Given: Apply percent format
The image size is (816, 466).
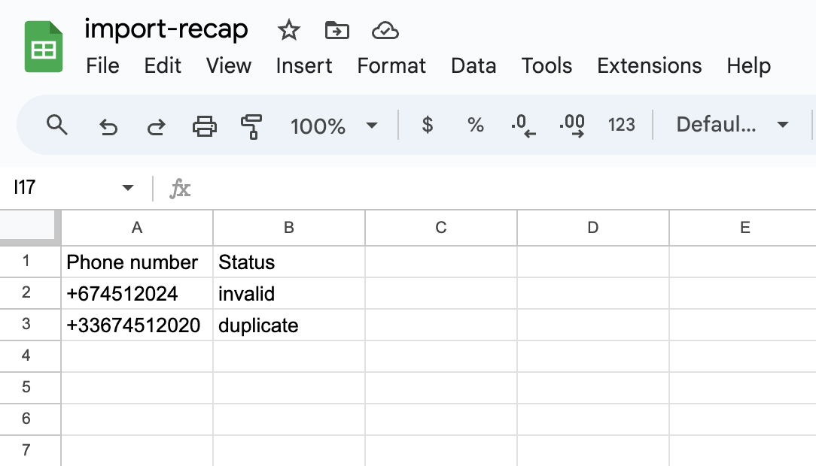Looking at the screenshot, I should coord(475,125).
